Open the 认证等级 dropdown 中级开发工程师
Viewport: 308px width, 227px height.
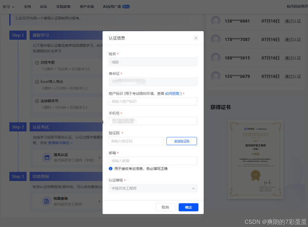pyautogui.click(x=153, y=188)
